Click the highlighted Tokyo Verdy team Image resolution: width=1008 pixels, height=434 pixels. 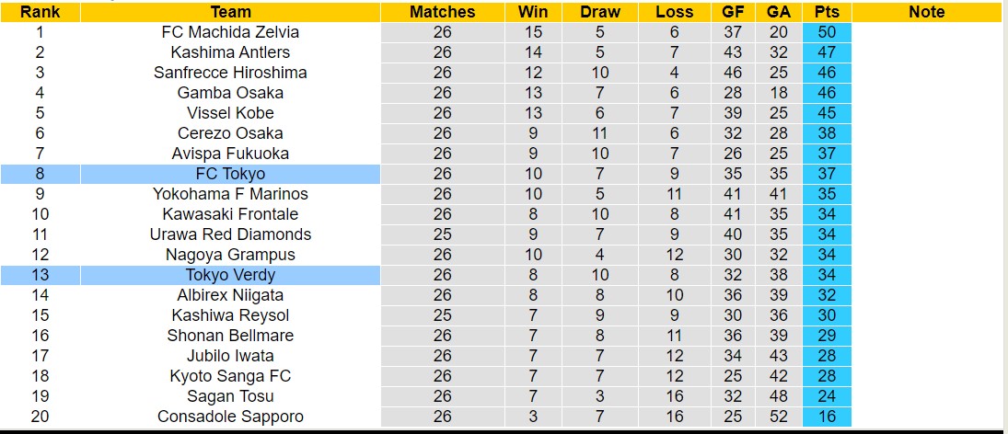tap(230, 275)
